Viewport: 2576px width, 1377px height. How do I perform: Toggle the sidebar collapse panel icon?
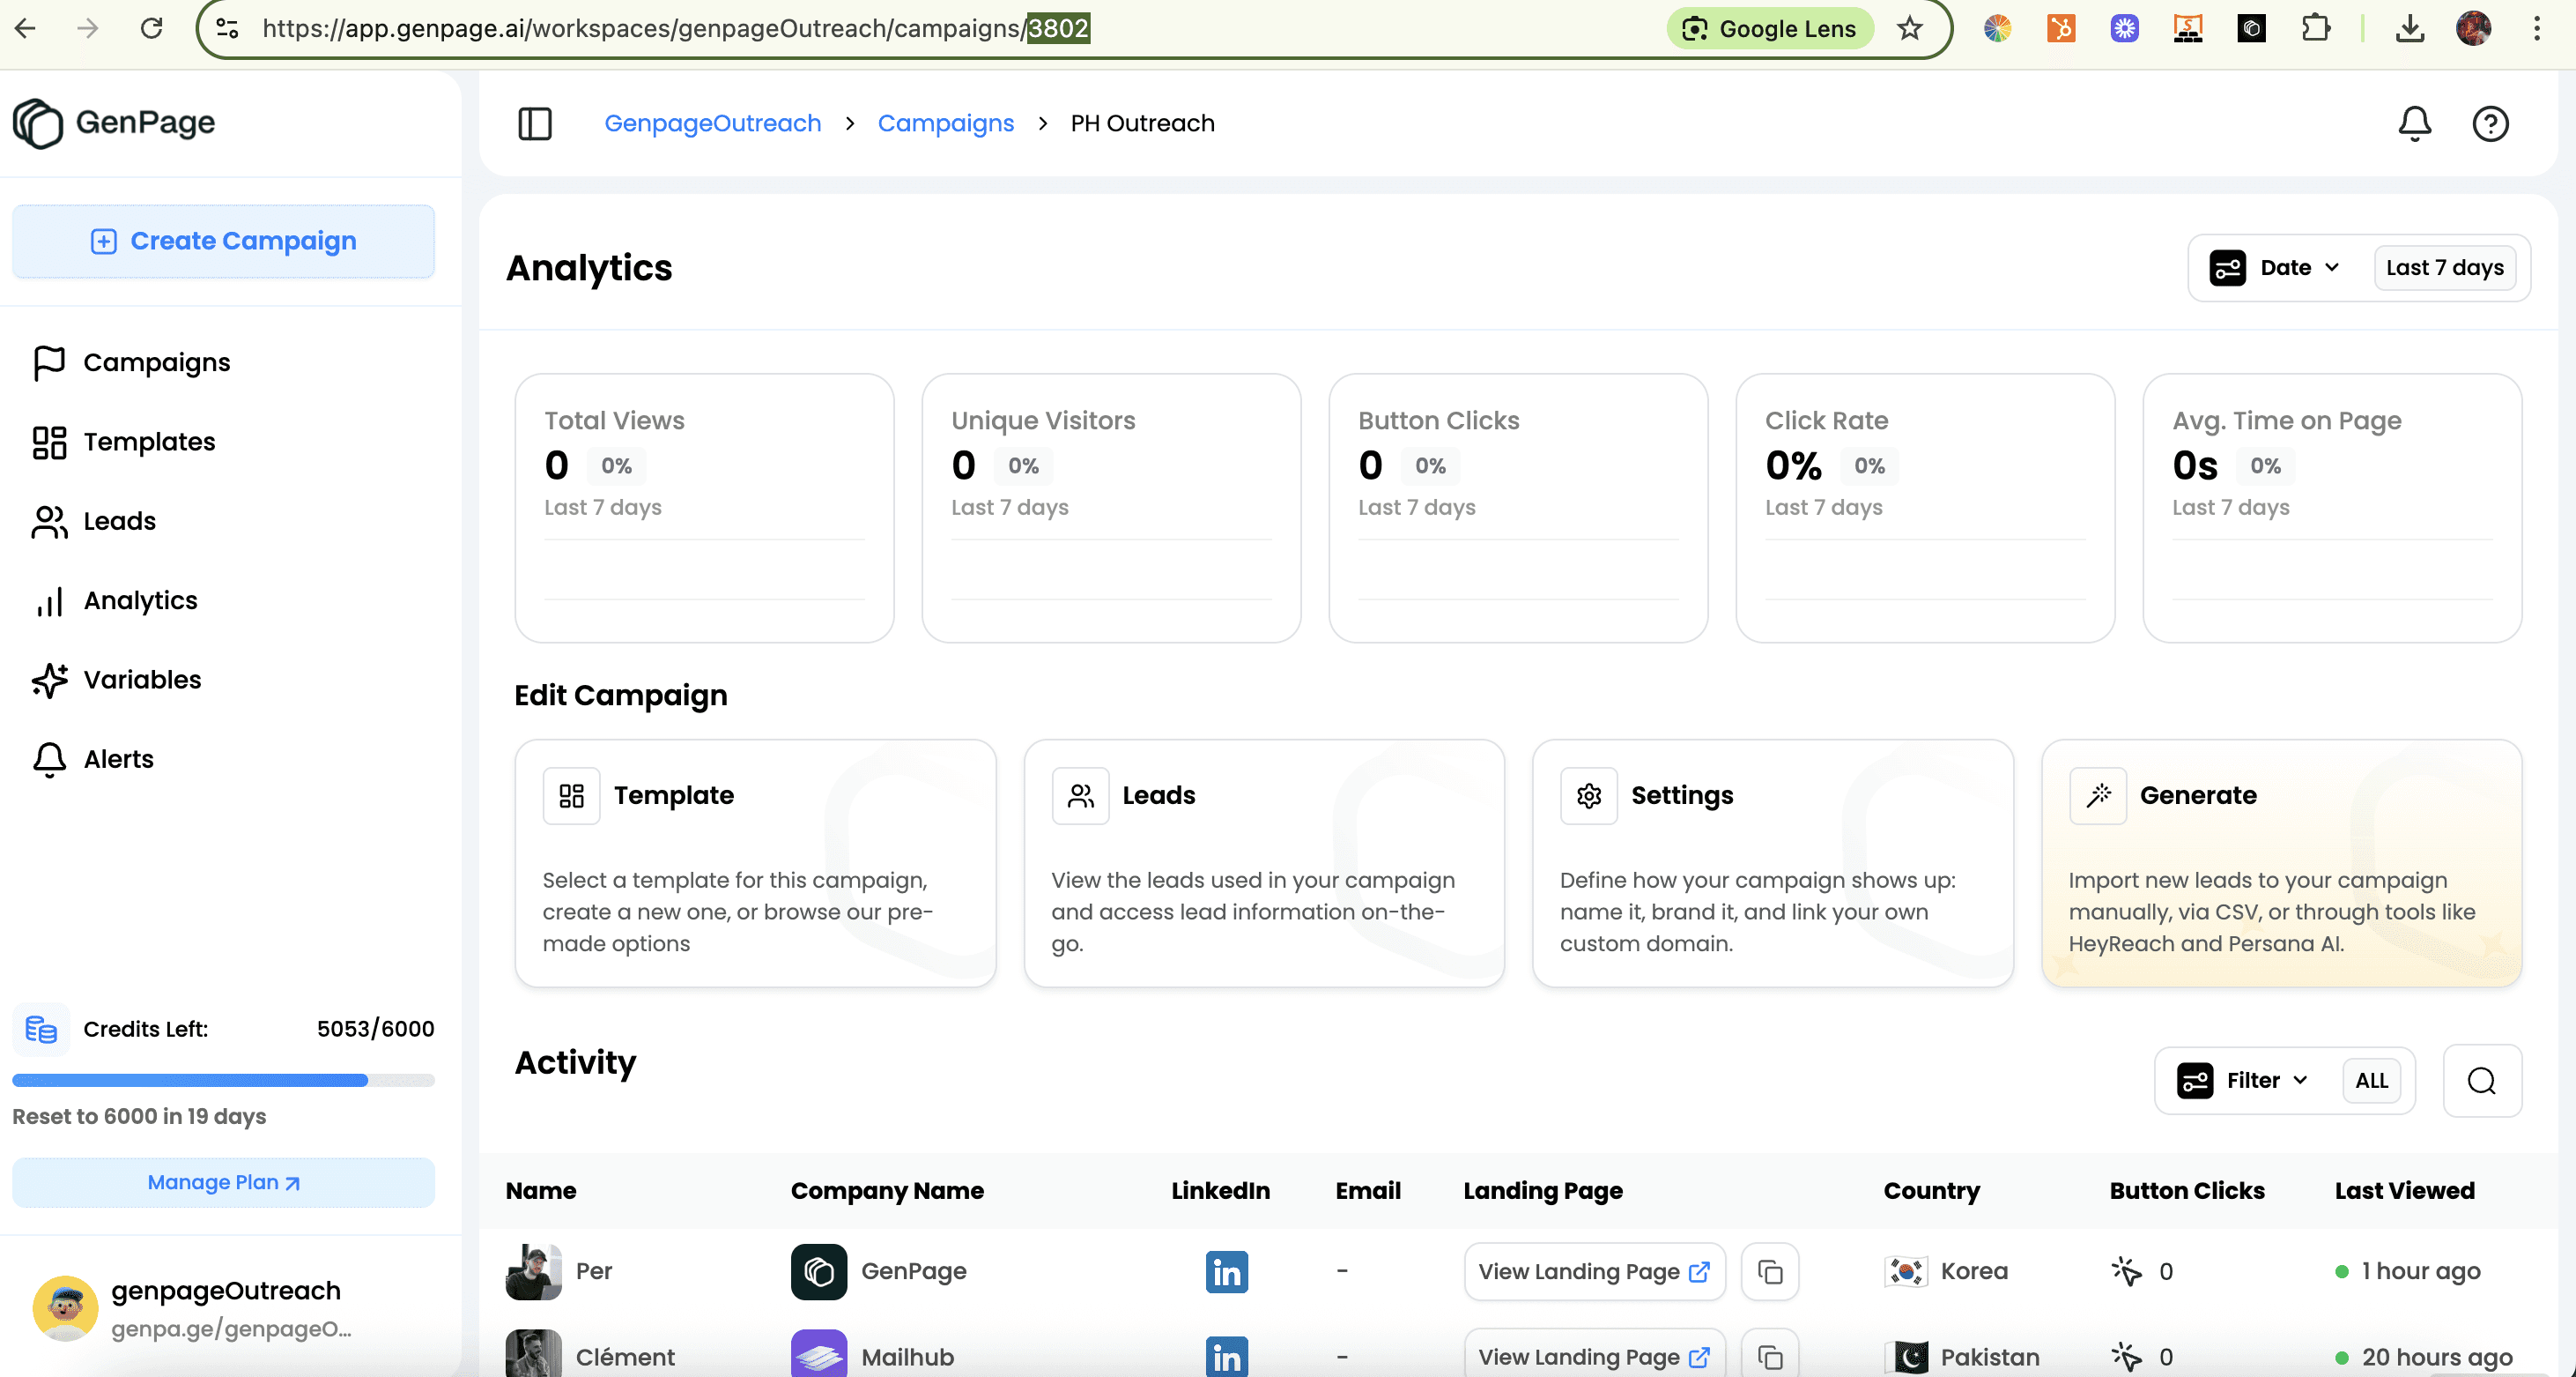[535, 123]
